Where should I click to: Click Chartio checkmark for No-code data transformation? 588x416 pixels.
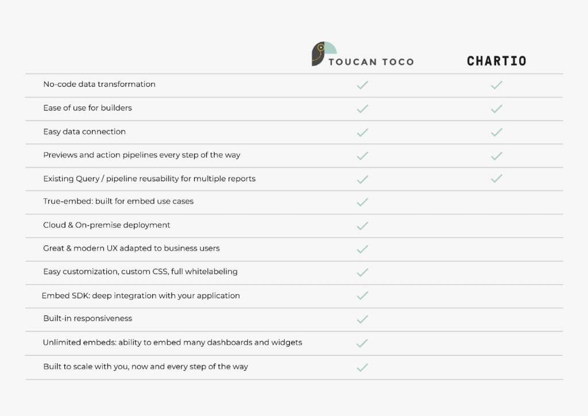(x=497, y=85)
